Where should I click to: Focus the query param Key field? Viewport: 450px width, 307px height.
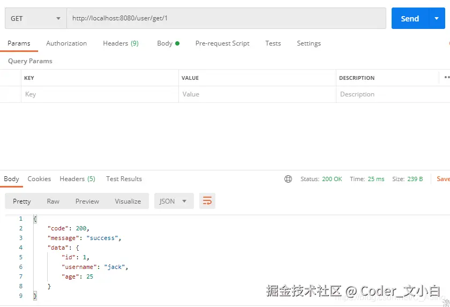(x=100, y=94)
